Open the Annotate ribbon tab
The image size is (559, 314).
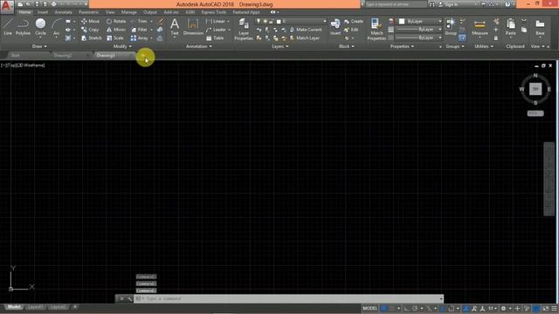pos(63,12)
